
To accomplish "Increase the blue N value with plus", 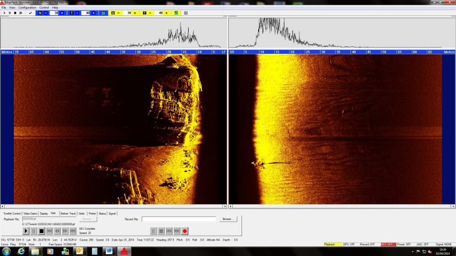I will 61,13.
